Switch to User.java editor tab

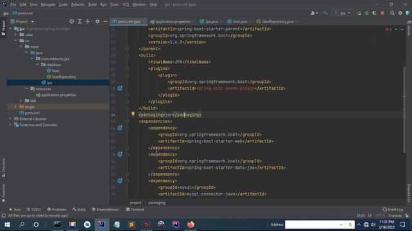[x=239, y=21]
